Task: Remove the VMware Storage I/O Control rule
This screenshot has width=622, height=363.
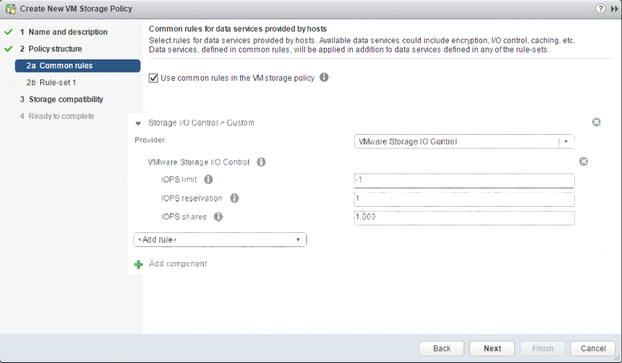Action: pyautogui.click(x=583, y=162)
